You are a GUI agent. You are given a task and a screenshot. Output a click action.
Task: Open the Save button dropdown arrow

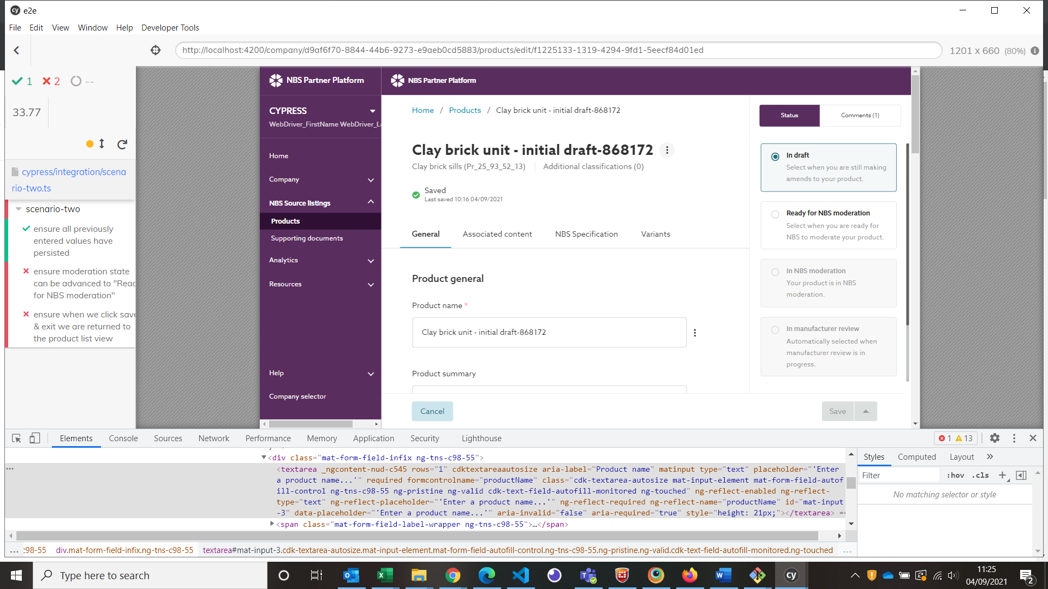click(x=866, y=411)
